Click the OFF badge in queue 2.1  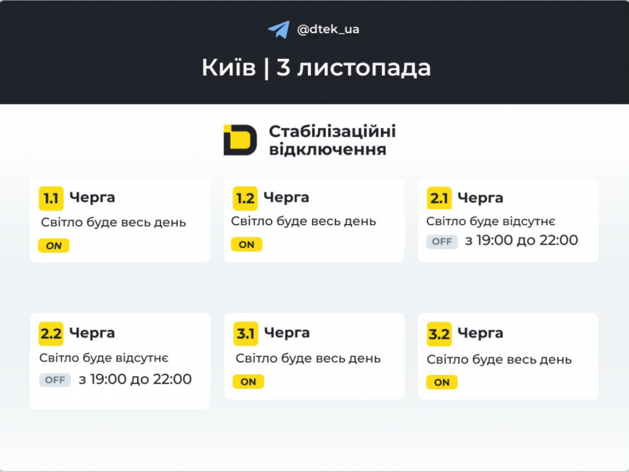click(x=442, y=242)
